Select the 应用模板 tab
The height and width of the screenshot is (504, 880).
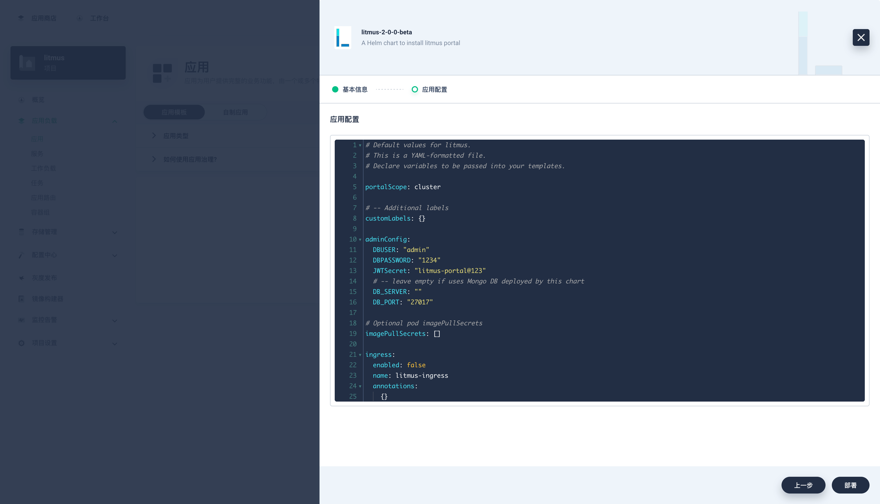click(x=174, y=112)
